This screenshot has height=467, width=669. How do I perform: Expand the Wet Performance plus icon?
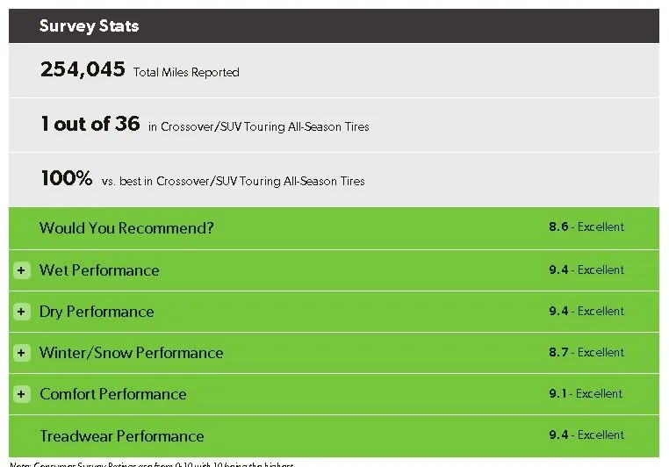21,270
